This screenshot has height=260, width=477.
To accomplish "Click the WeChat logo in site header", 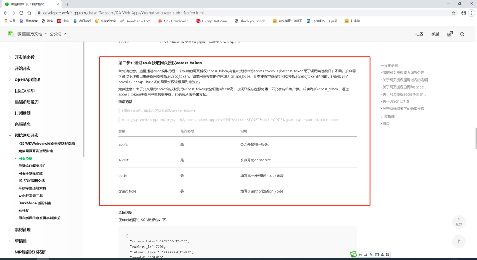I will (x=11, y=33).
